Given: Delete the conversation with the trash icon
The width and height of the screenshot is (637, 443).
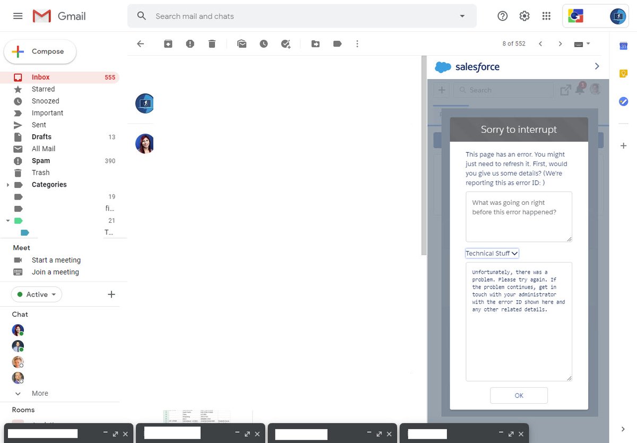Looking at the screenshot, I should [x=212, y=44].
